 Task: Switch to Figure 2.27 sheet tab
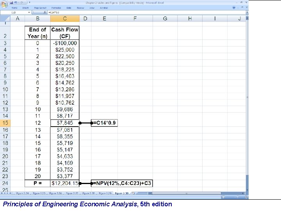(72, 193)
